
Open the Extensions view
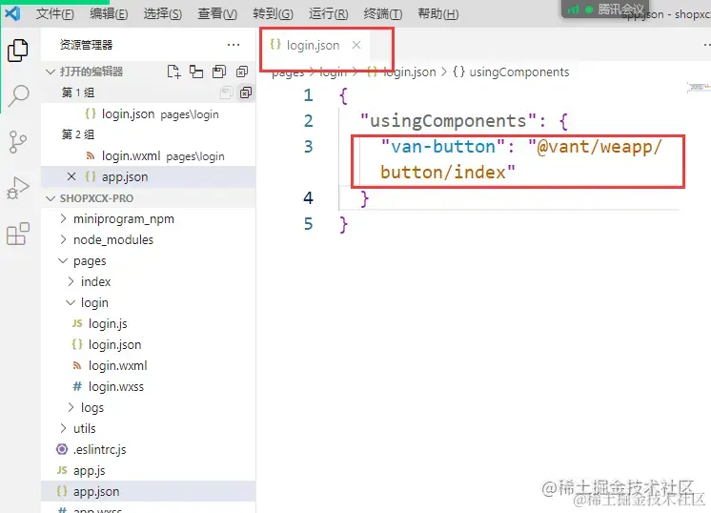tap(18, 234)
